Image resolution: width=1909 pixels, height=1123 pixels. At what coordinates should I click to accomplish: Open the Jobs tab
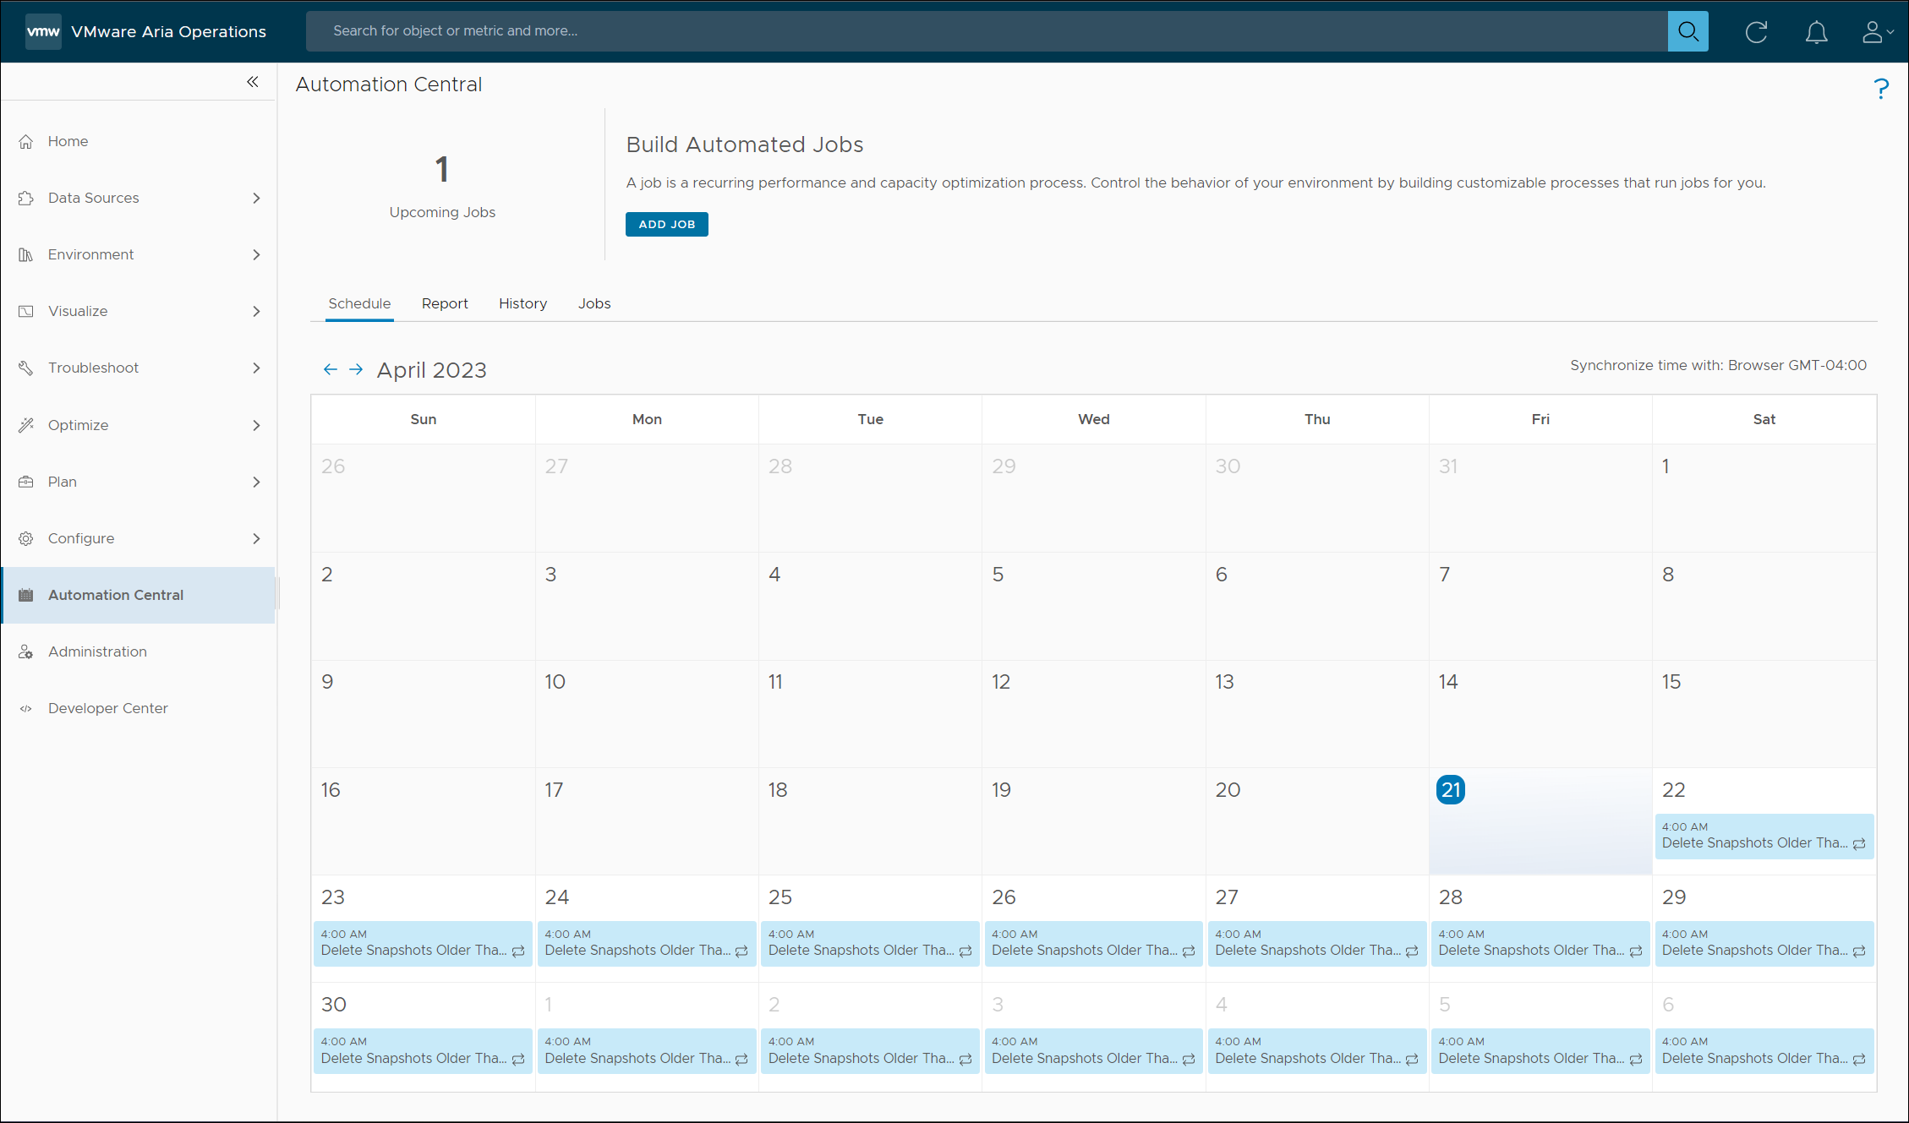(x=594, y=303)
